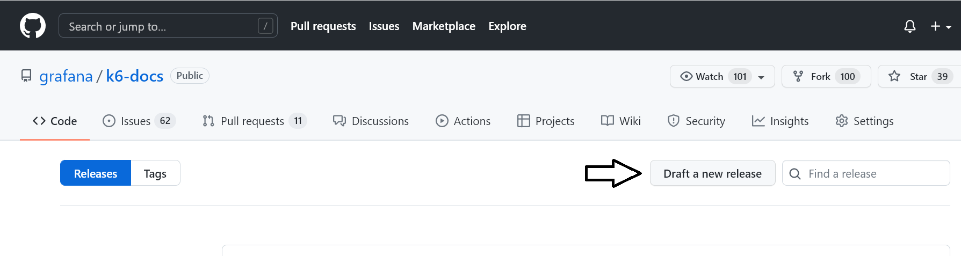Open the k6-docs repository link
This screenshot has width=961, height=256.
coord(135,76)
